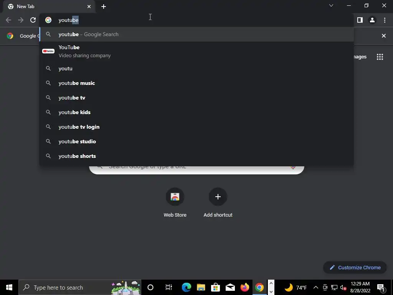
Task: Select youtube kids suggestion
Action: point(197,112)
